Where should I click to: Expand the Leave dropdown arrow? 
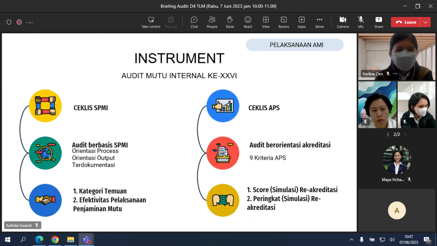coord(425,22)
